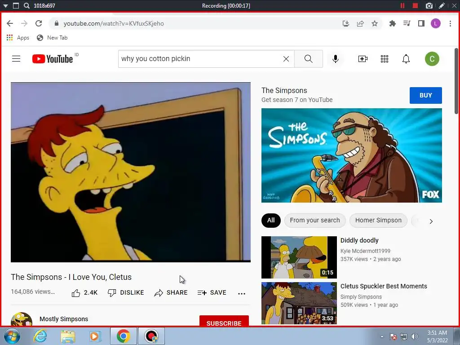Reload the page in Chrome
This screenshot has height=345, width=460.
pos(39,23)
